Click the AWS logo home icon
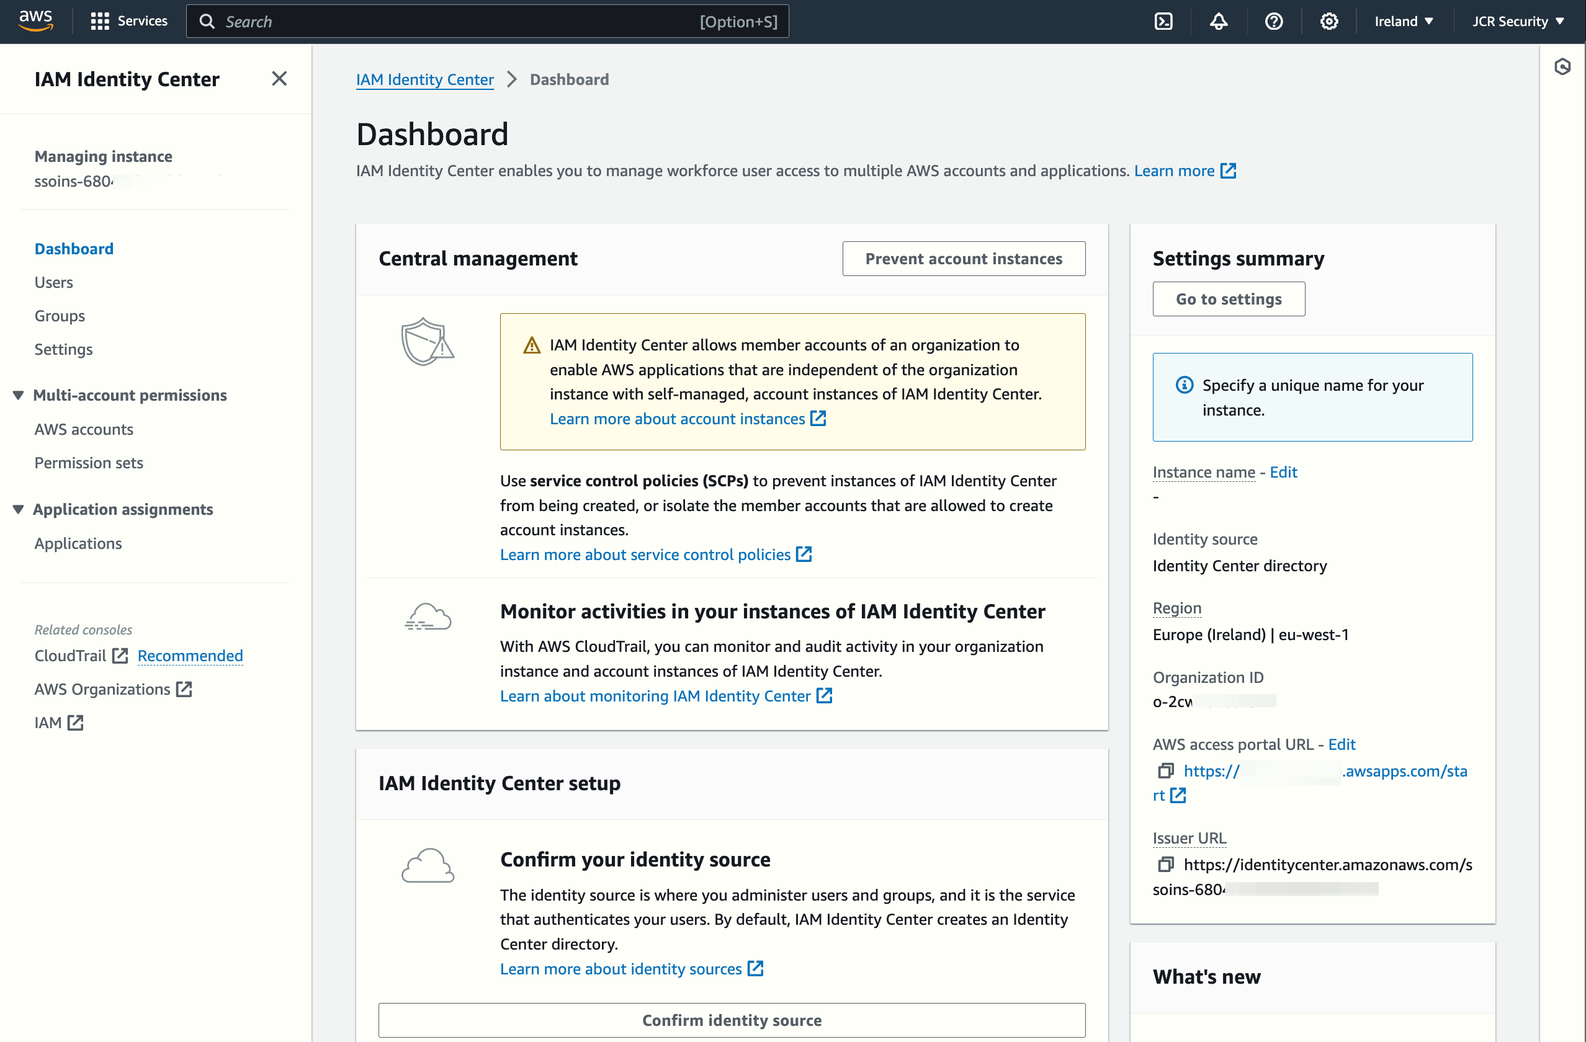This screenshot has width=1586, height=1042. [35, 20]
